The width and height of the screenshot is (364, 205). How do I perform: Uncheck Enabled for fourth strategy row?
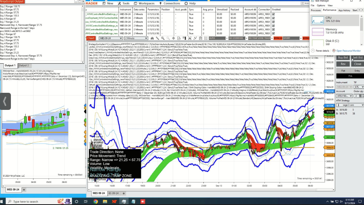coord(273,26)
